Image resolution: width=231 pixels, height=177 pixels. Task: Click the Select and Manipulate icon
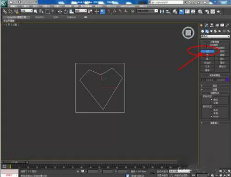(97, 12)
